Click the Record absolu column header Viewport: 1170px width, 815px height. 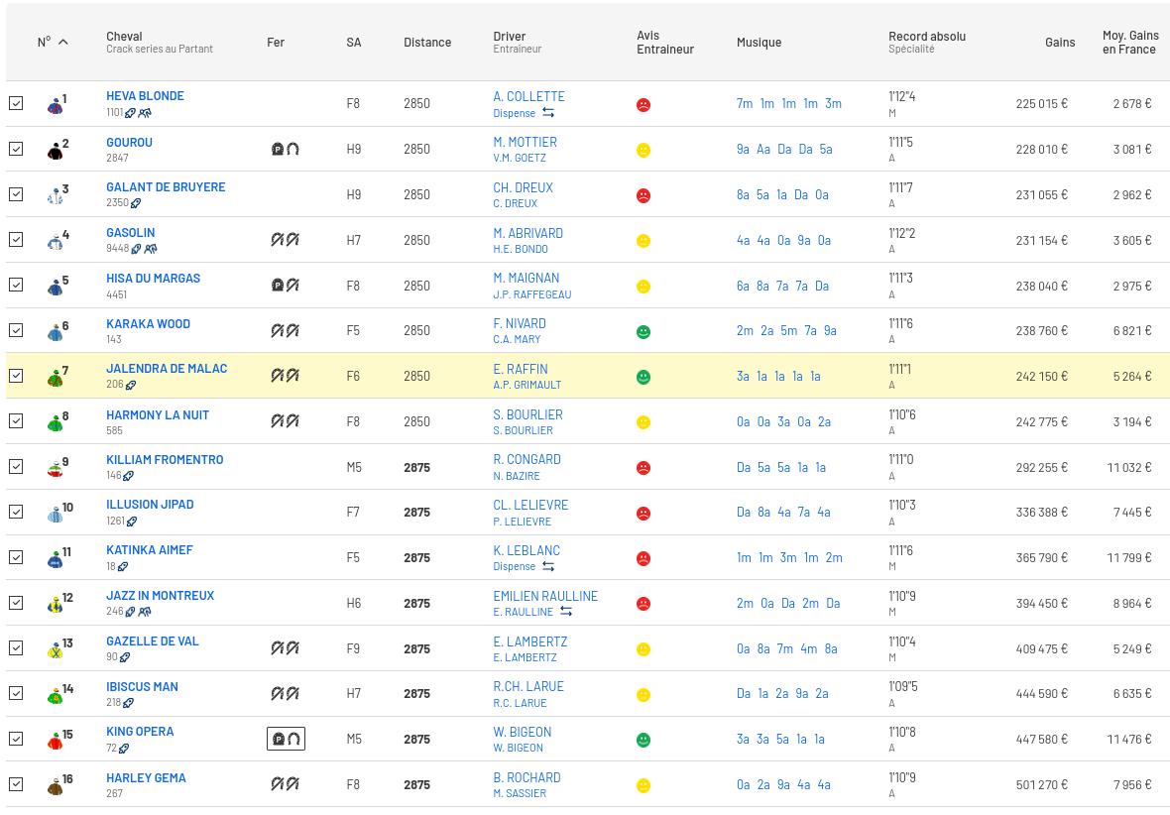(x=926, y=37)
